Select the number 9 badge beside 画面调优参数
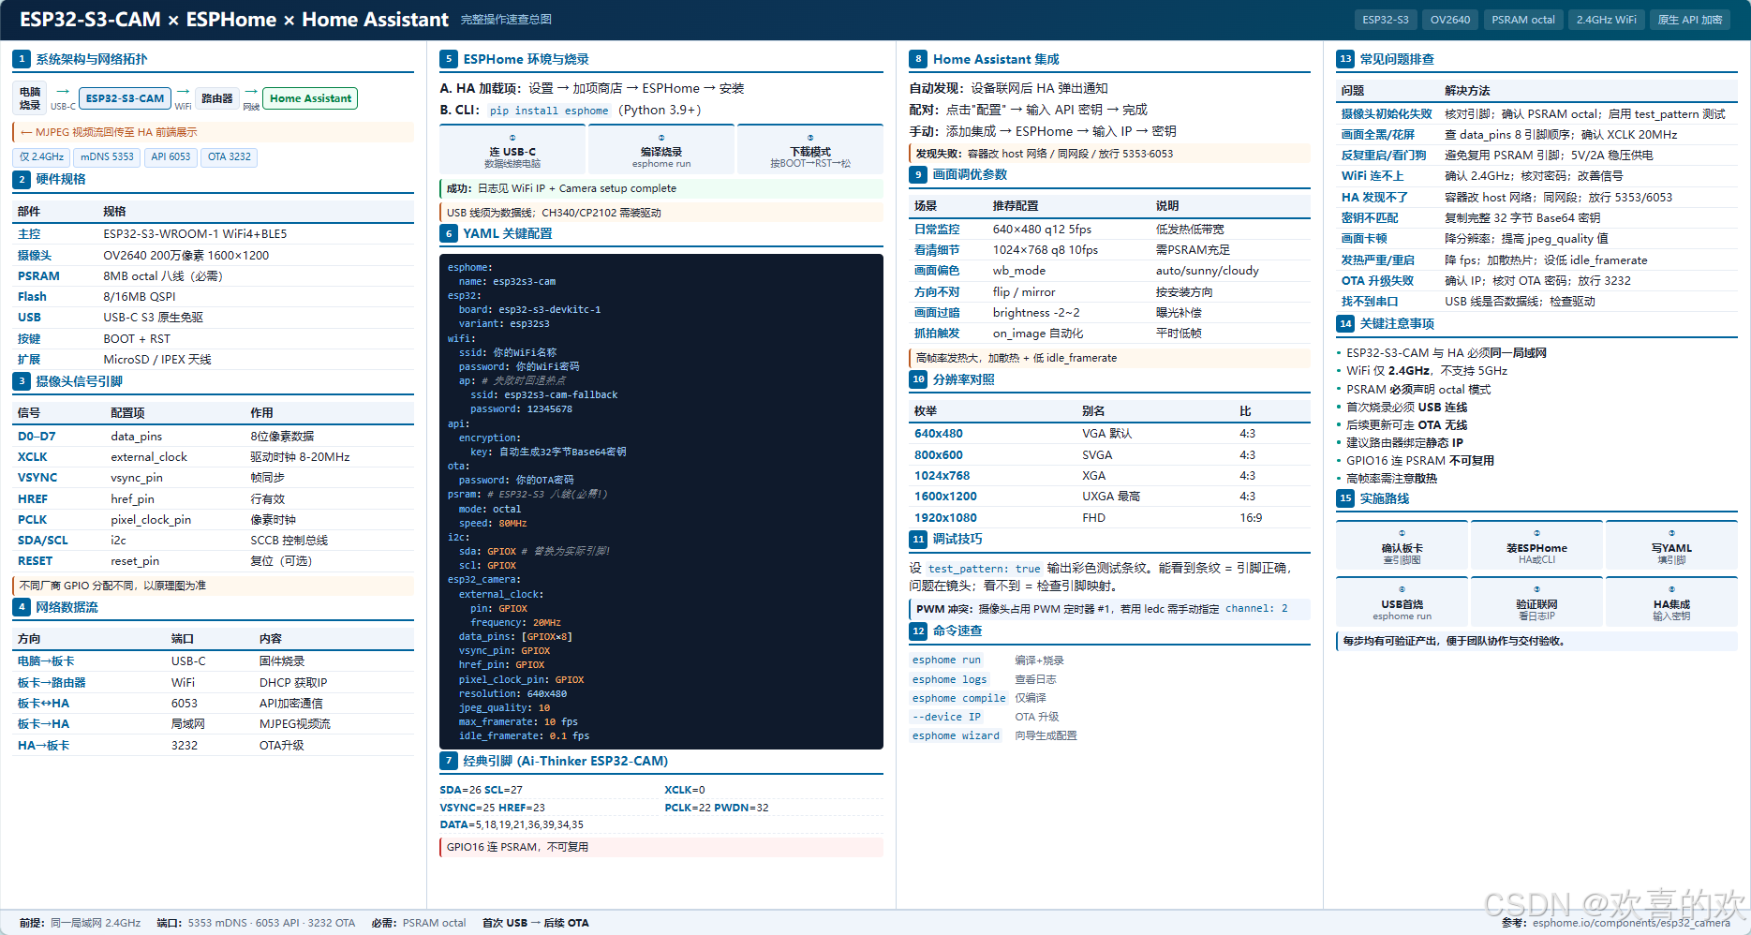 (x=918, y=174)
